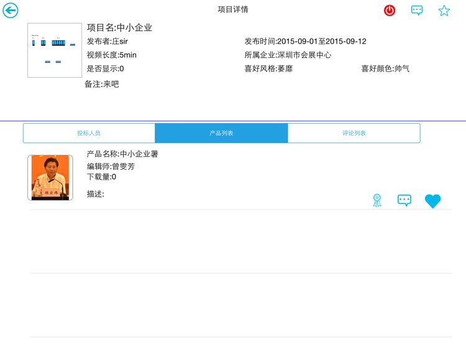This screenshot has height=350, width=466.
Task: Click the 发布时间 date range text
Action: click(x=305, y=41)
